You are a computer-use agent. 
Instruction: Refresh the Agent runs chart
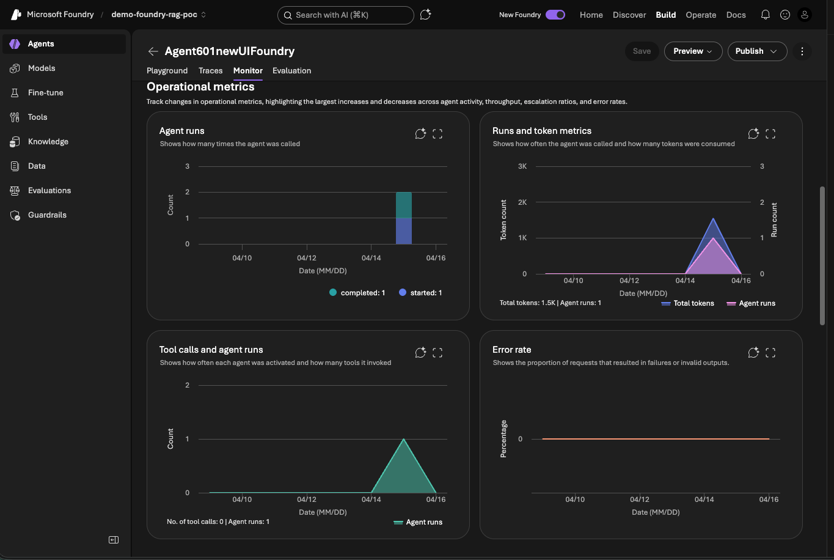click(x=420, y=133)
